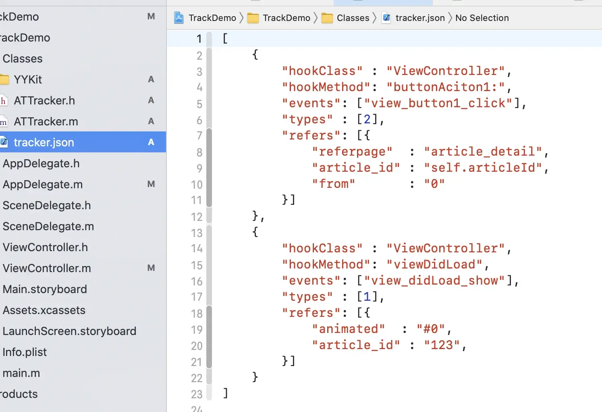The width and height of the screenshot is (602, 412).
Task: Open Info.plist in the file list
Action: click(25, 352)
